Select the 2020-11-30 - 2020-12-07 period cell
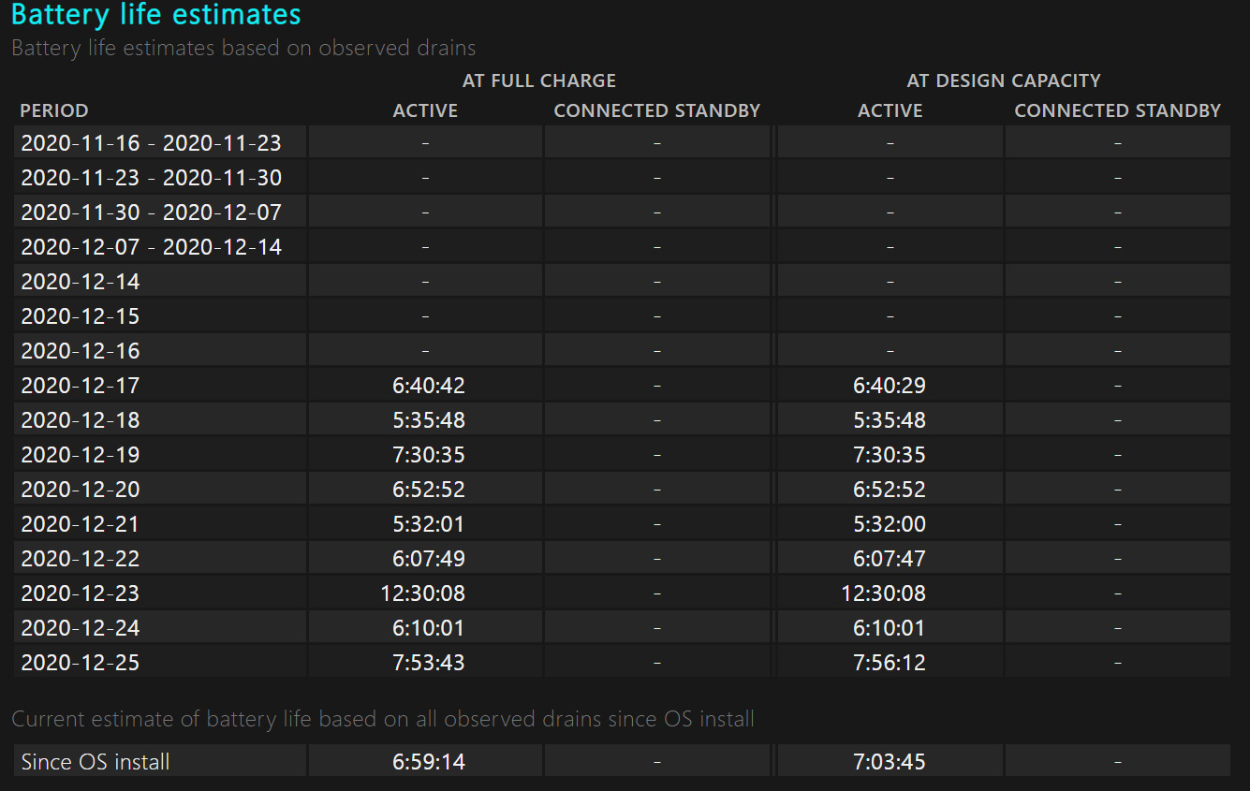The image size is (1250, 791). [x=151, y=212]
